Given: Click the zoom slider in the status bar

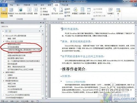Looking at the screenshot, I should 127,101.
